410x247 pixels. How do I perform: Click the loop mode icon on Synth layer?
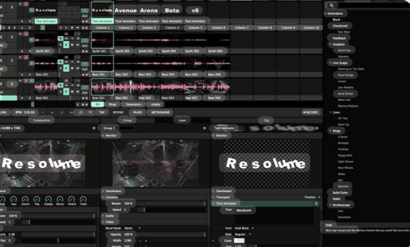tap(60, 39)
